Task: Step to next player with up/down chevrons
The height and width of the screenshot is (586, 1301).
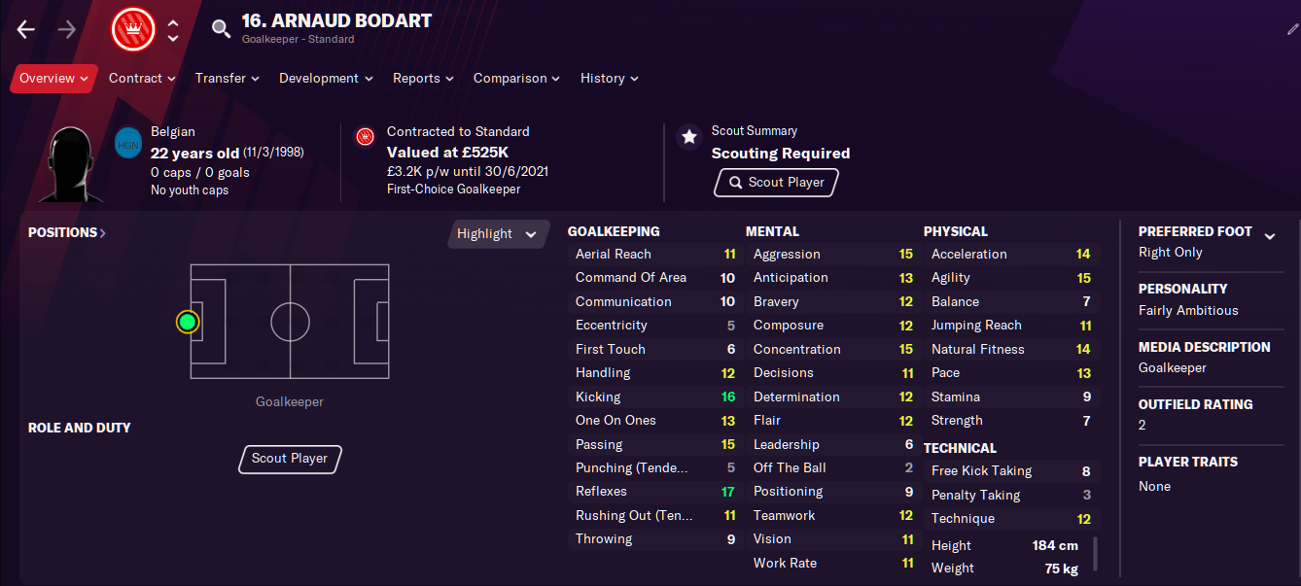Action: pyautogui.click(x=173, y=30)
